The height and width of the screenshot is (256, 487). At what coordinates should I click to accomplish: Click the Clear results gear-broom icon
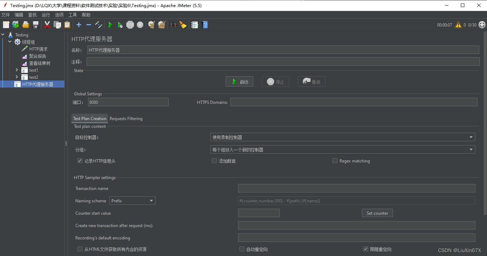tap(151, 25)
